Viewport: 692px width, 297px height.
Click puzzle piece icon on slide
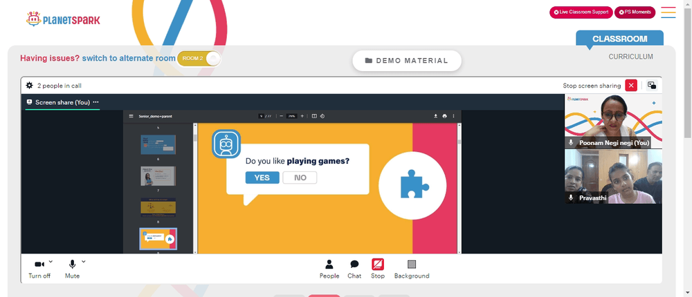pos(414,184)
